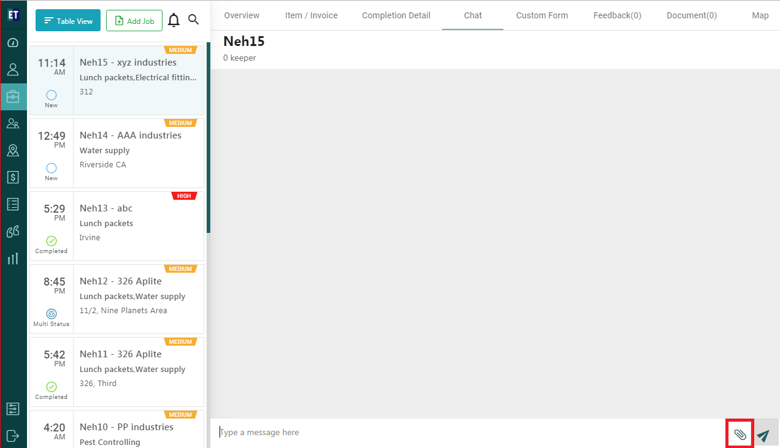This screenshot has width=780, height=448.
Task: Click the Neh15 chat header title
Action: 244,42
